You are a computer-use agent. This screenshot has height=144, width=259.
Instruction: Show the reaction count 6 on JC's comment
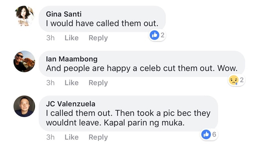(214, 135)
